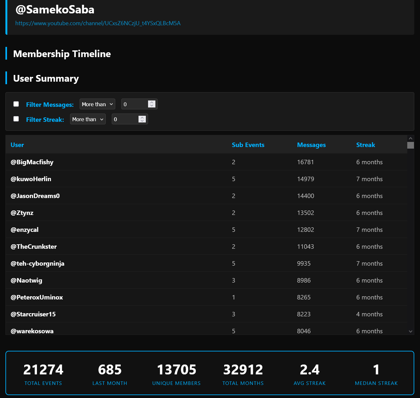The image size is (420, 398).
Task: Increment the Filter Streak value using up arrow
Action: 142,117
